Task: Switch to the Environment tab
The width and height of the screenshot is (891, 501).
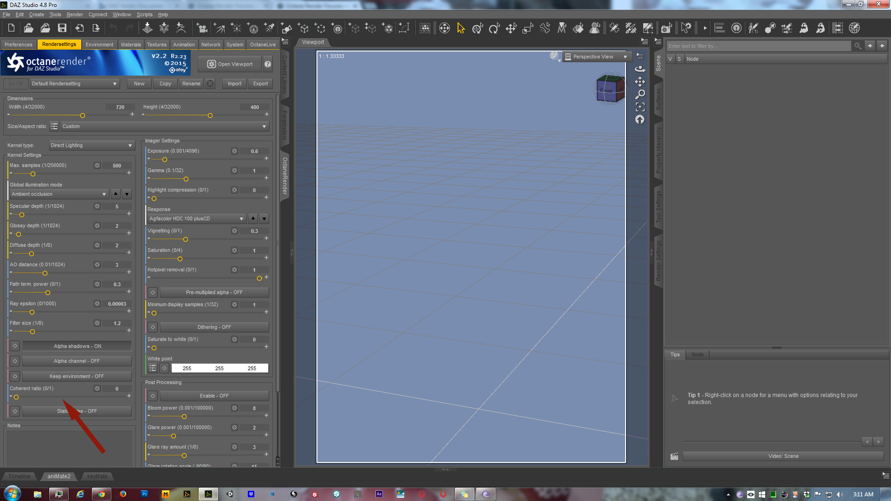Action: click(x=99, y=45)
